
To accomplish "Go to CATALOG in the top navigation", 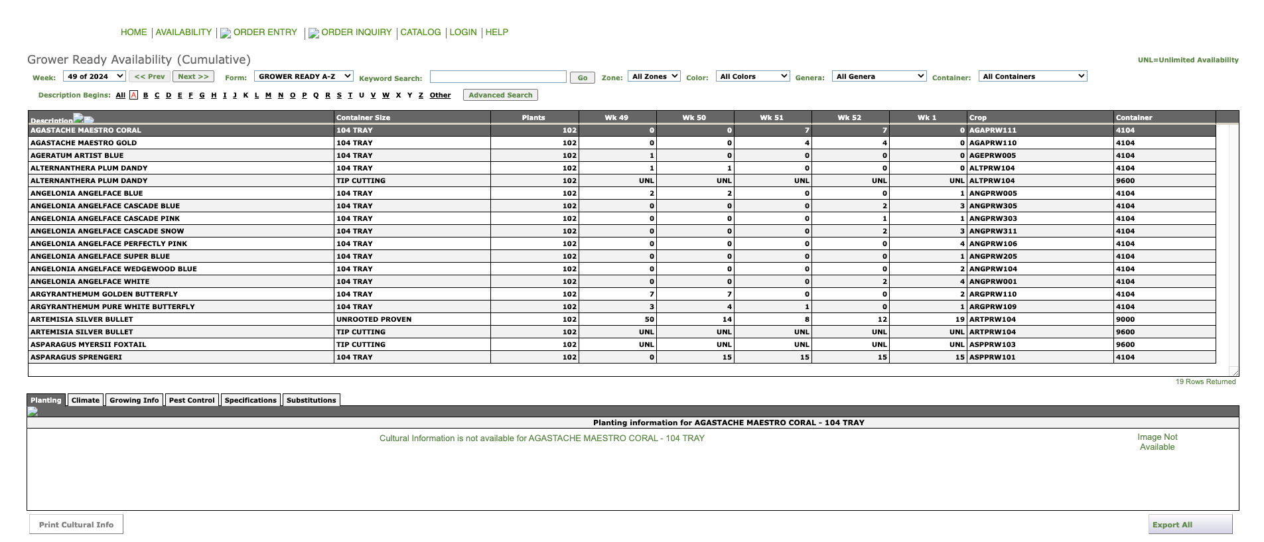I will tap(421, 32).
